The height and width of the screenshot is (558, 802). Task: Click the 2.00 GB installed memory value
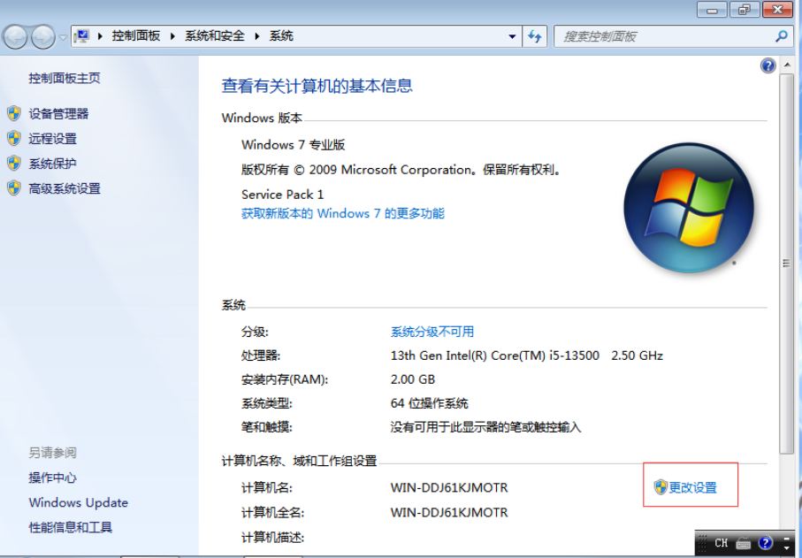tap(413, 379)
